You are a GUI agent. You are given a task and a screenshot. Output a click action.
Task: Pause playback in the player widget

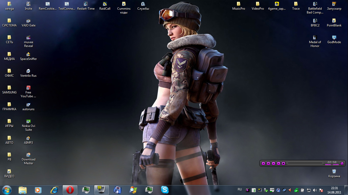(x=268, y=163)
